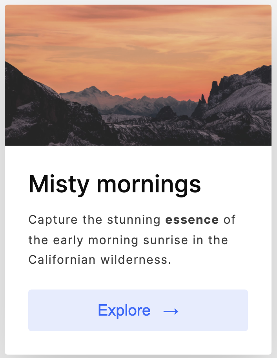The width and height of the screenshot is (277, 358).
Task: Click the word stunning in the description
Action: coord(134,220)
